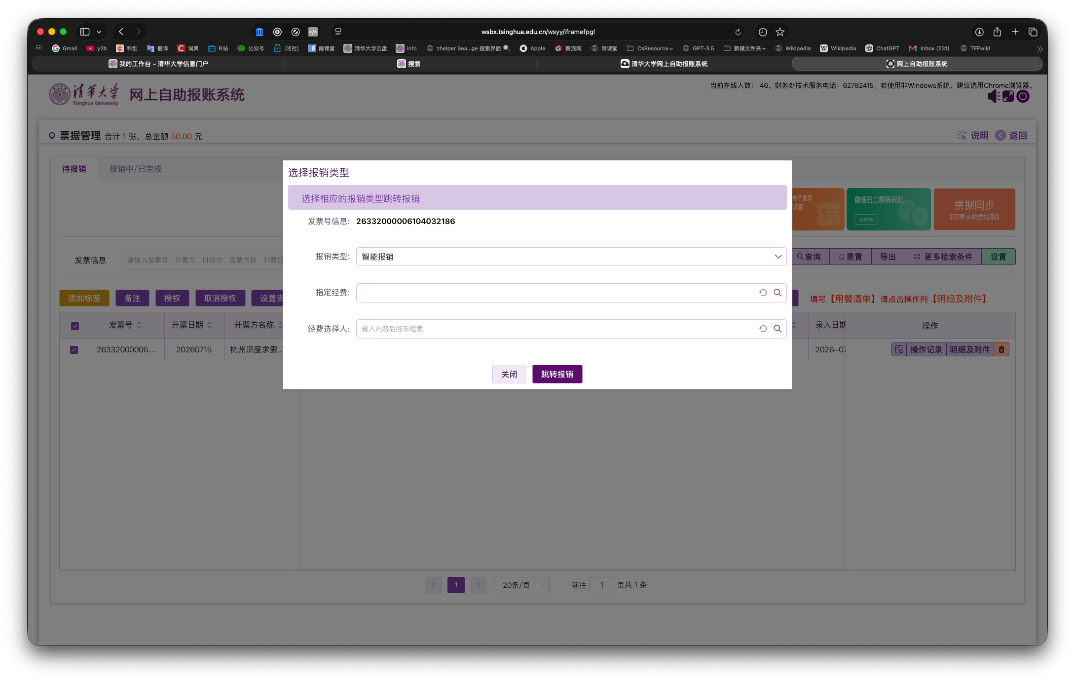Click the green 设置 button
Image resolution: width=1075 pixels, height=682 pixels.
[999, 257]
